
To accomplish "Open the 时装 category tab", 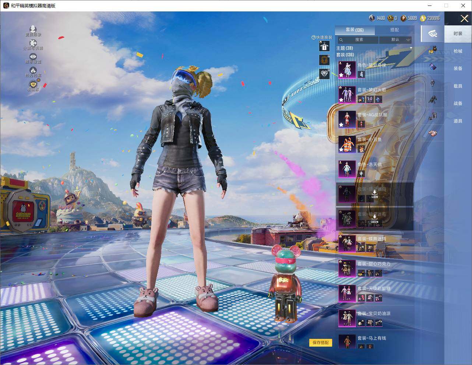I will point(458,33).
